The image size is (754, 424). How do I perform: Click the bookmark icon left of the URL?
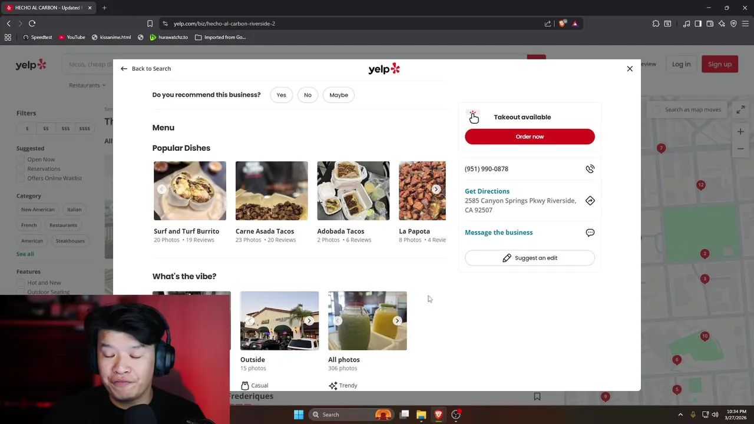tap(150, 24)
